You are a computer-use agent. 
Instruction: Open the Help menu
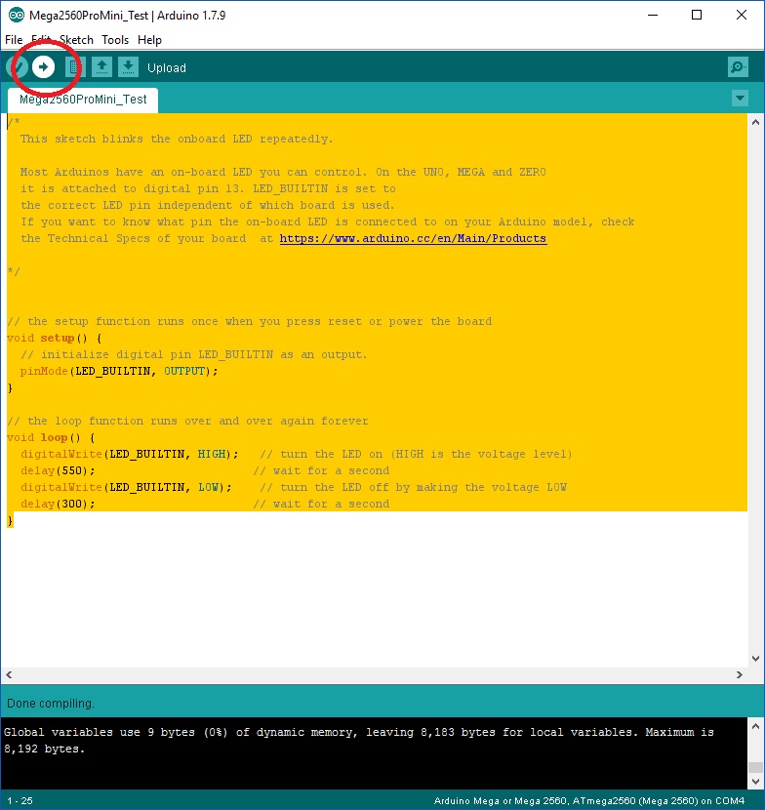coord(149,40)
